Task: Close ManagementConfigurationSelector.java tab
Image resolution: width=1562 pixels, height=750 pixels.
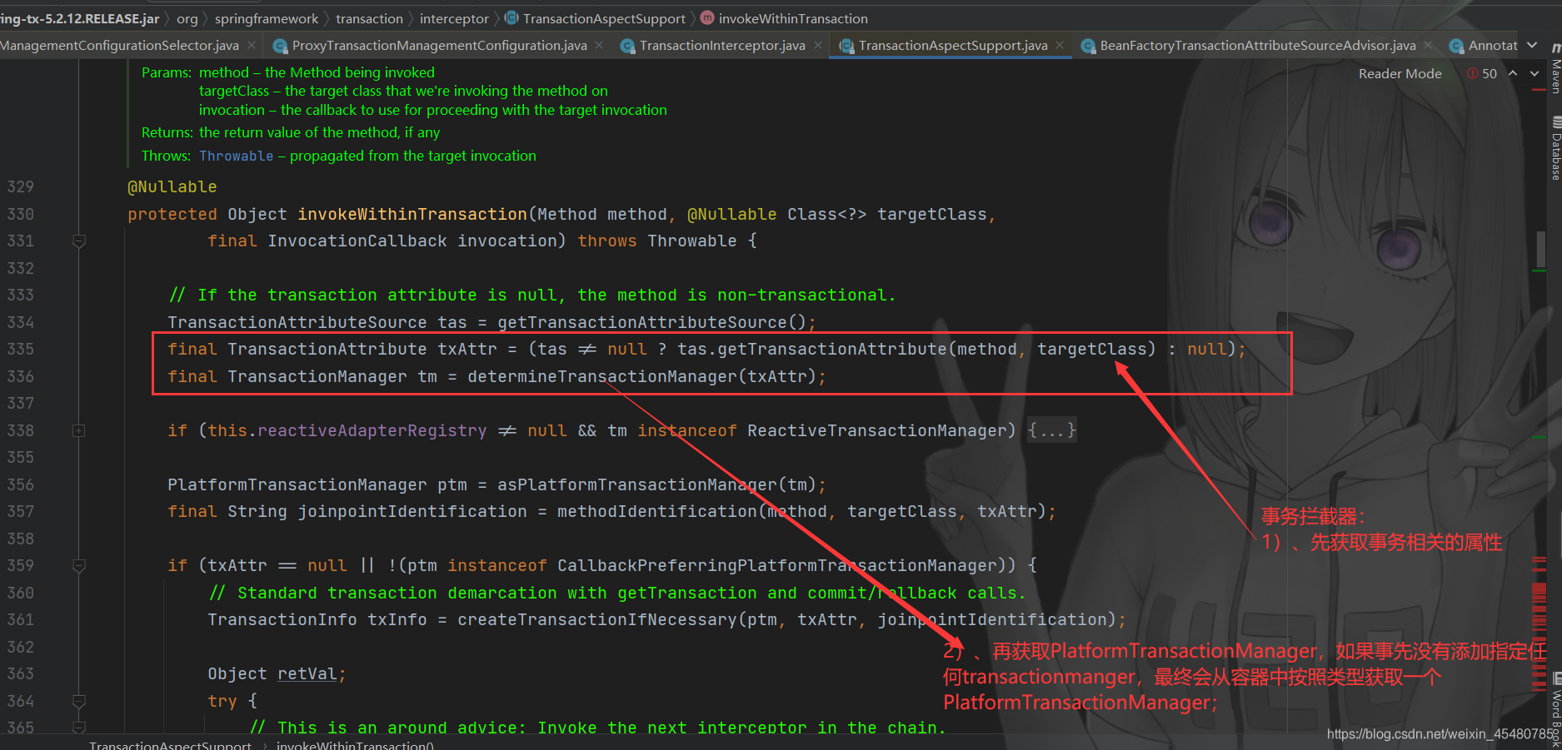Action: click(x=252, y=45)
